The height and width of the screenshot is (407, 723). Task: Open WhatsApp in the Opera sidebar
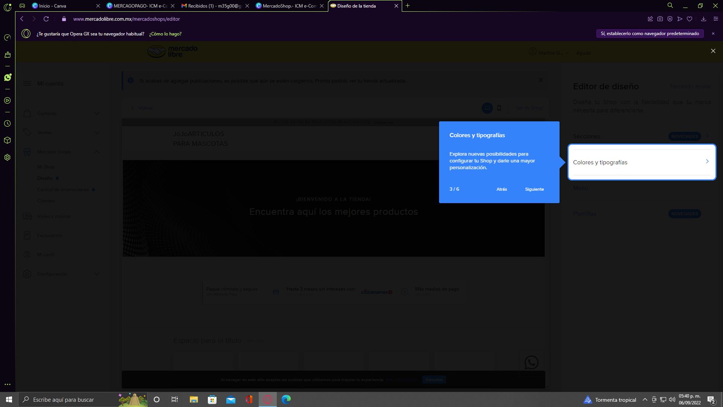pos(8,77)
